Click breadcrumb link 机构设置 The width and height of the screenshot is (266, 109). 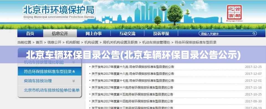(91, 42)
